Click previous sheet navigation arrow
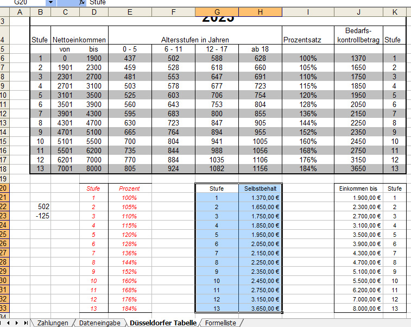The image size is (411, 327). 8,323
